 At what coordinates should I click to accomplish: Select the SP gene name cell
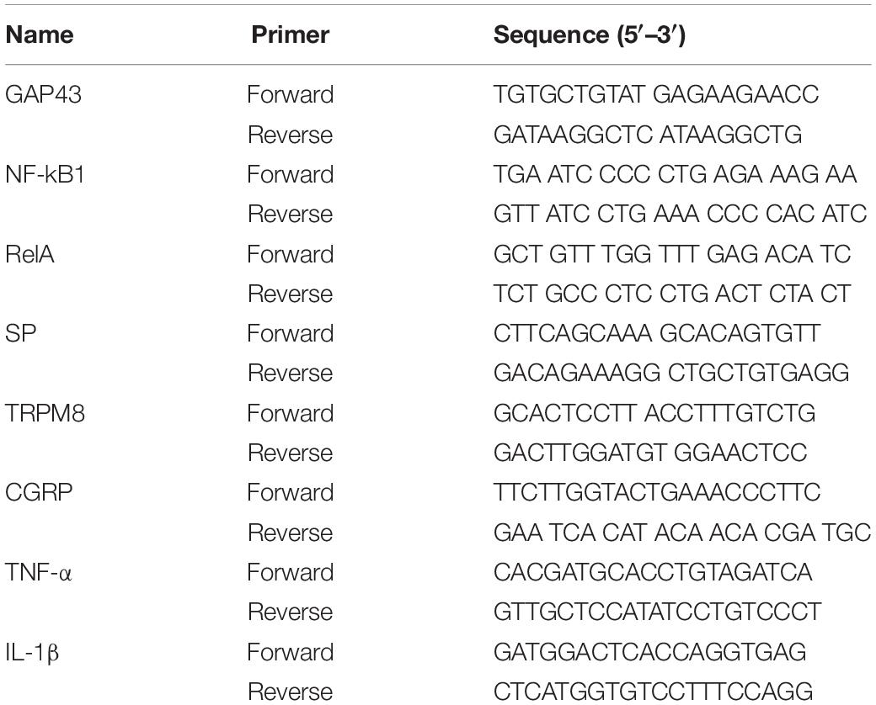coord(21,333)
